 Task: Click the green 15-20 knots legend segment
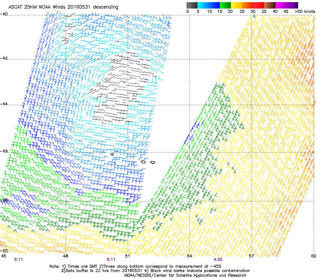pos(225,5)
